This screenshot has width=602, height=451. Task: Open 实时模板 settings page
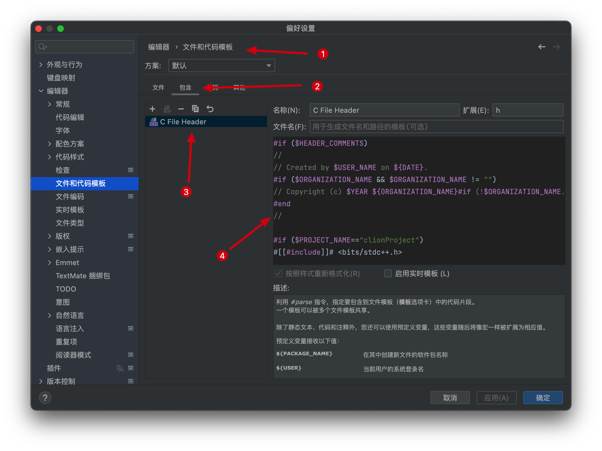[x=85, y=210]
